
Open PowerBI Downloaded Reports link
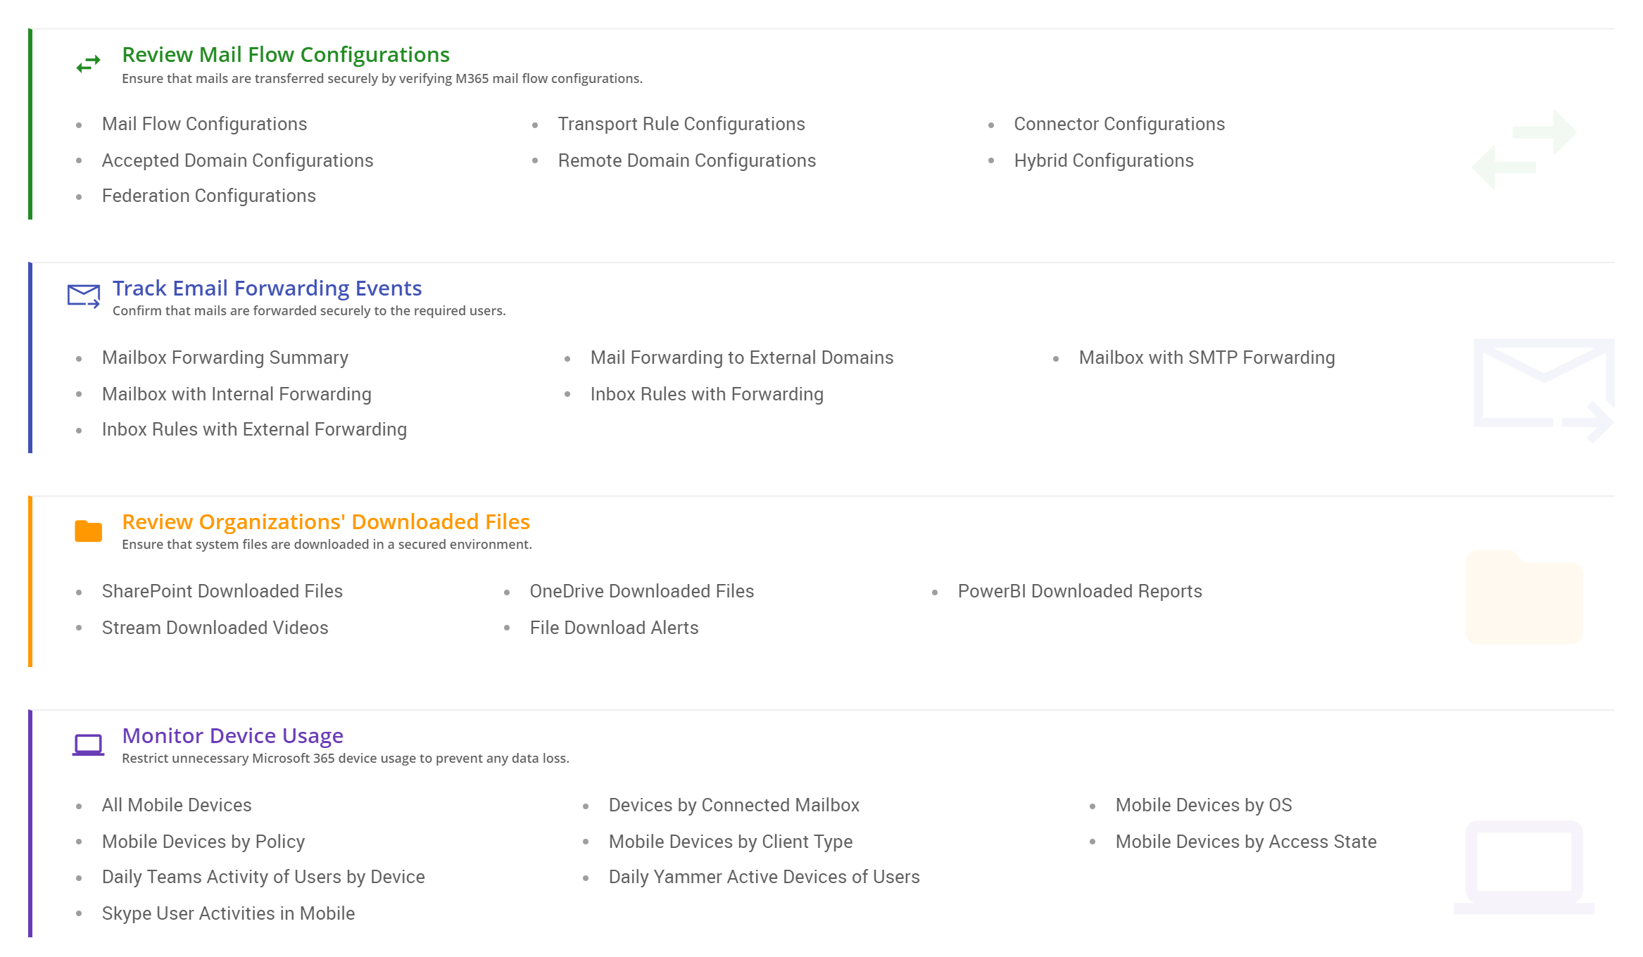1079,591
